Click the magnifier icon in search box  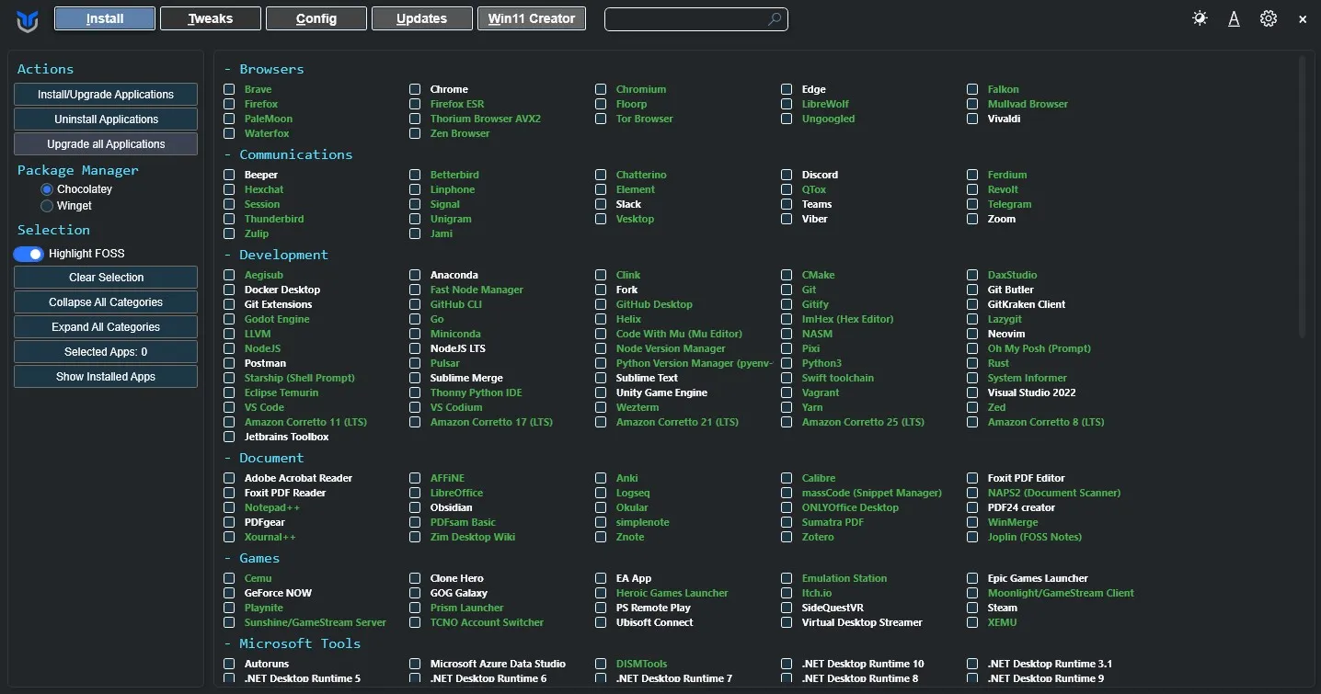coord(775,18)
